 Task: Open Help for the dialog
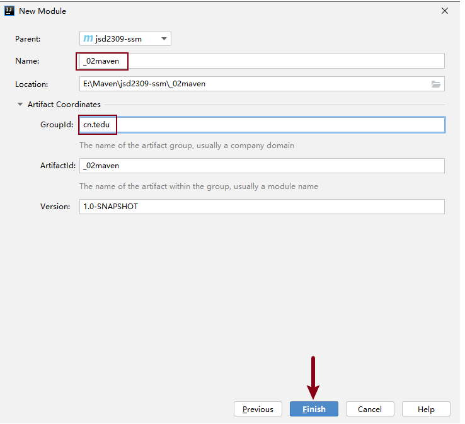tap(426, 409)
